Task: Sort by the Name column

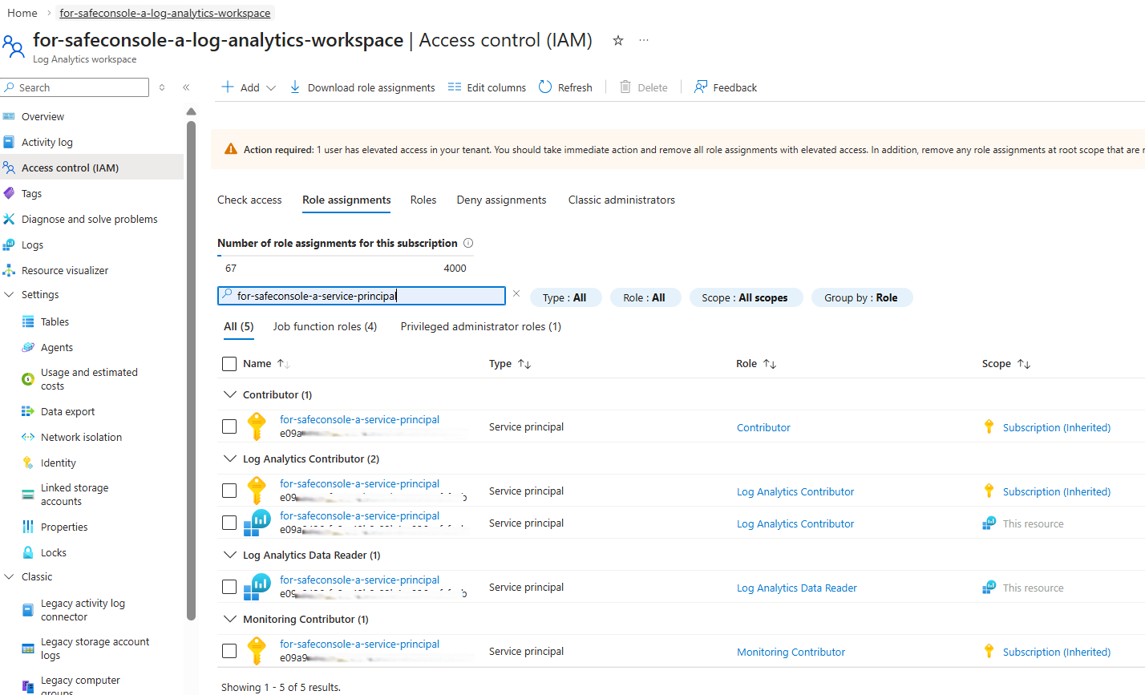Action: [x=266, y=363]
